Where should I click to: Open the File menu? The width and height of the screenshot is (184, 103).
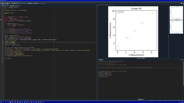(x=1, y=2)
